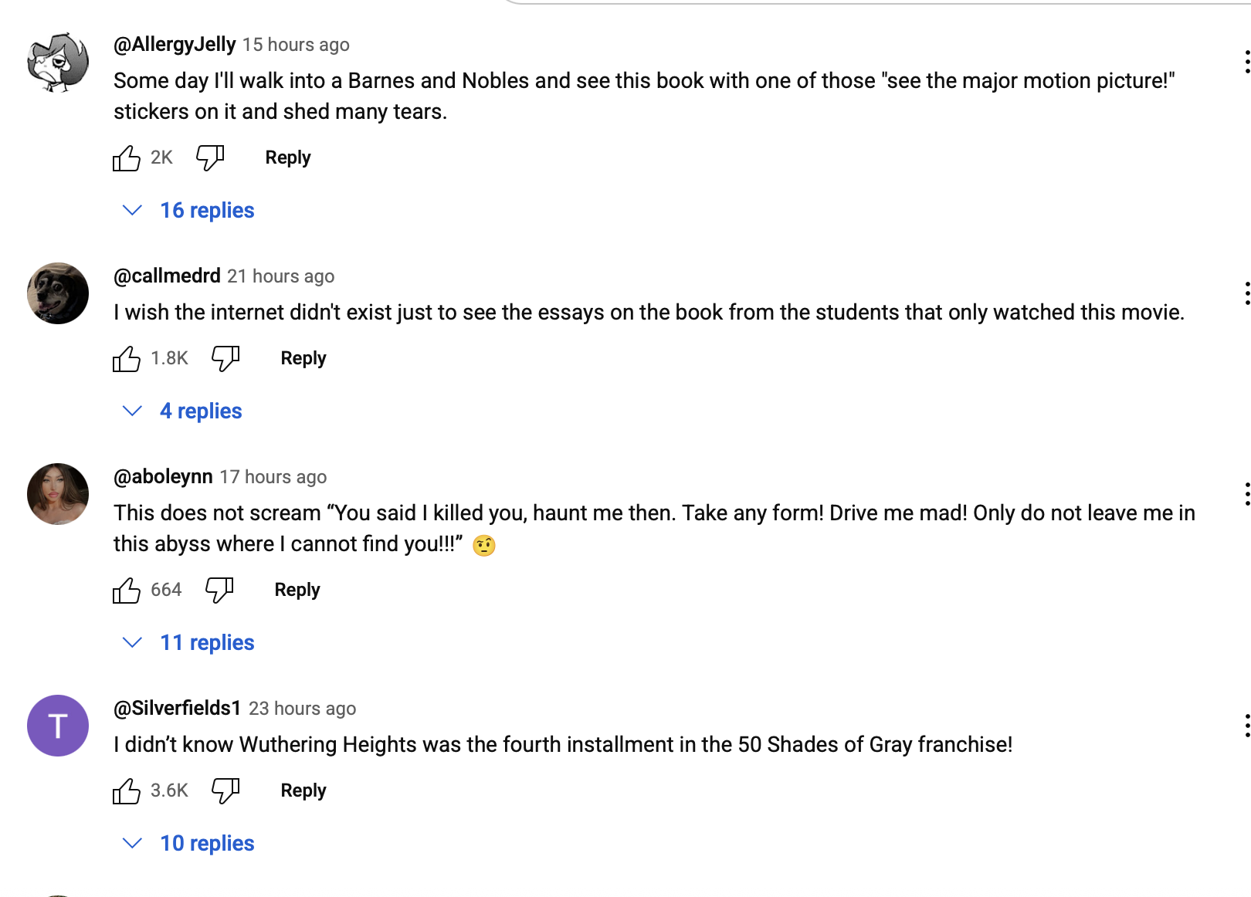
Task: Dislike the AllergyJelly comment
Action: click(x=209, y=158)
